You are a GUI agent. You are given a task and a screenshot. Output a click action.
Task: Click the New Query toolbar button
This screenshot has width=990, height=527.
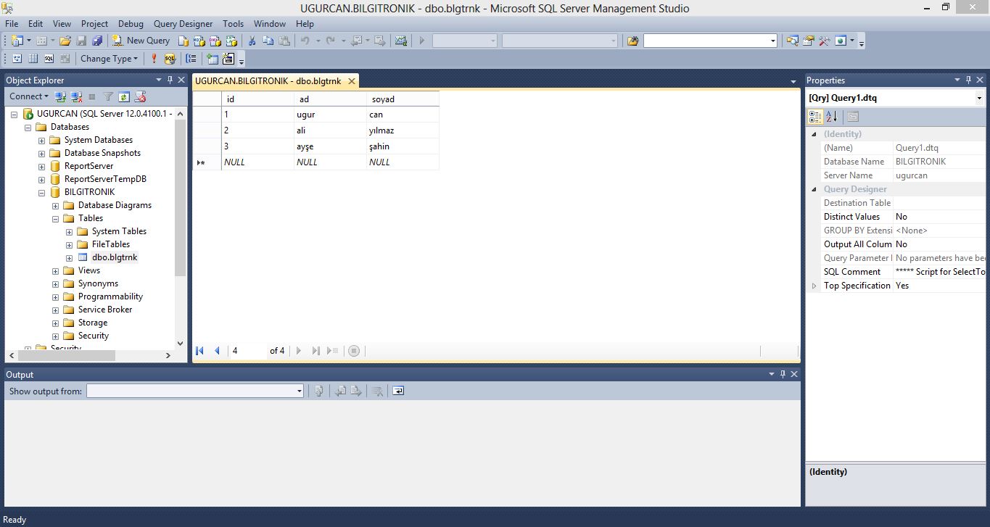point(141,41)
